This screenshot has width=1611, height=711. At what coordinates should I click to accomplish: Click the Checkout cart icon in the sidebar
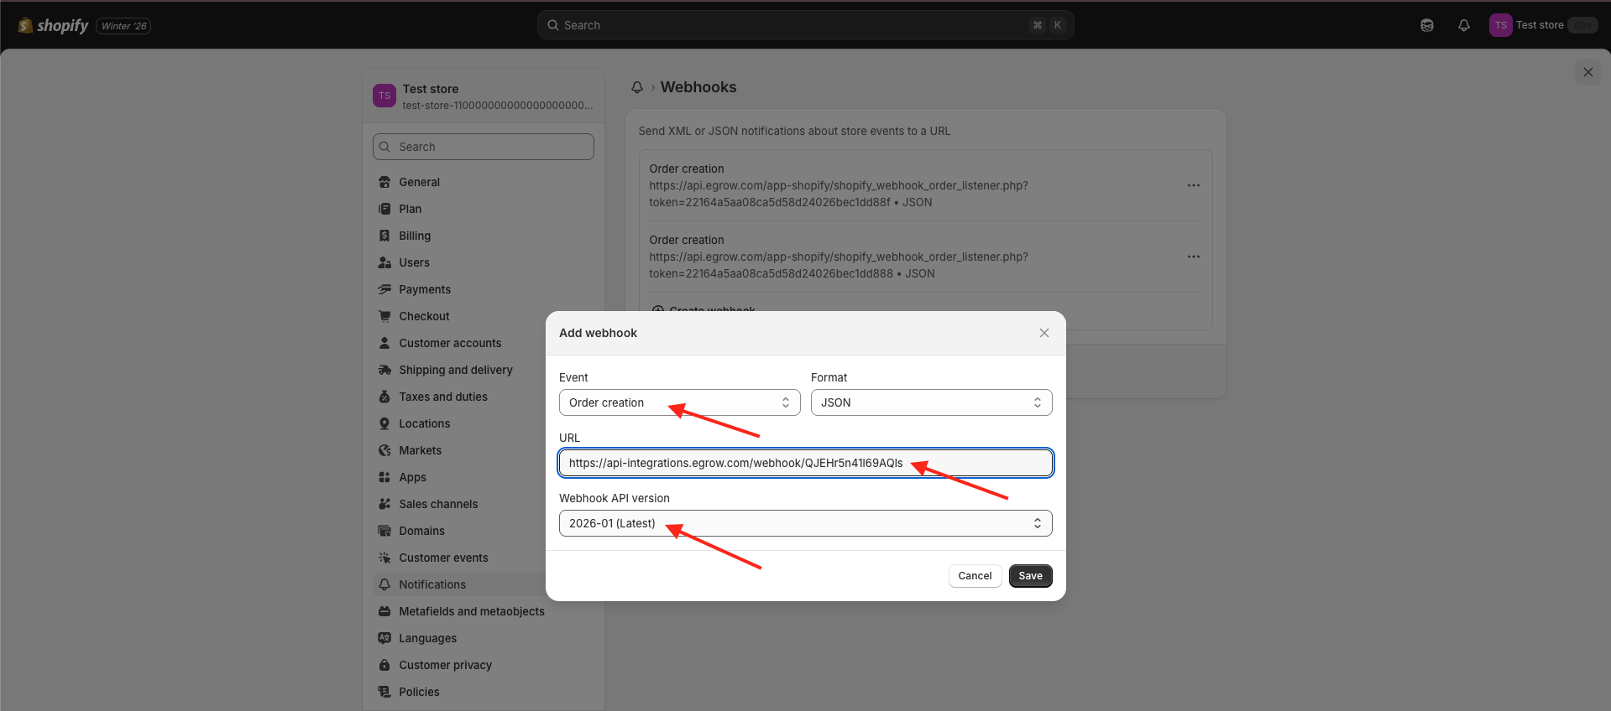pyautogui.click(x=384, y=316)
